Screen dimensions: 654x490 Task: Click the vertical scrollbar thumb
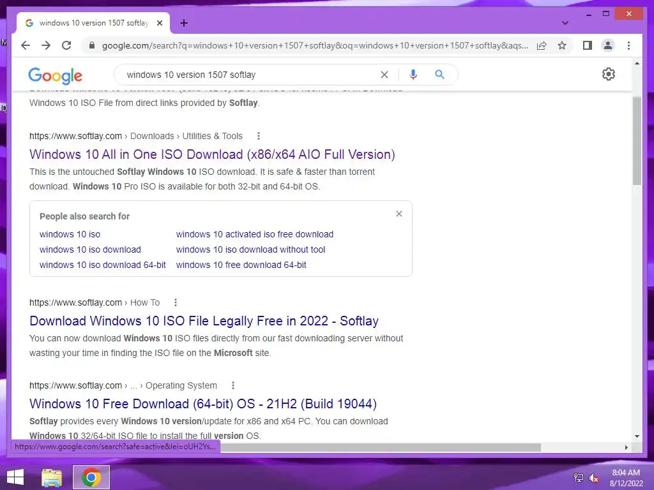[637, 141]
